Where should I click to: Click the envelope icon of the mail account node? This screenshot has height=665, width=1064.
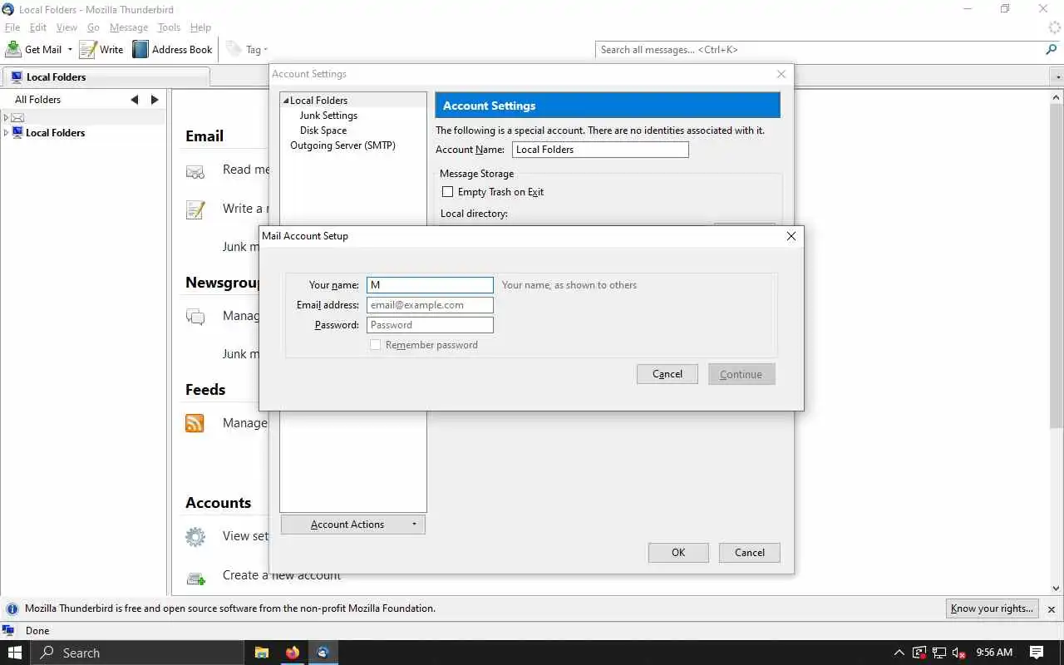[17, 118]
